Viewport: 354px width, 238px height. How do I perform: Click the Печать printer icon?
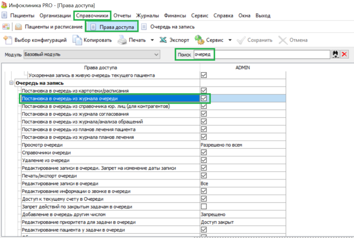point(122,40)
